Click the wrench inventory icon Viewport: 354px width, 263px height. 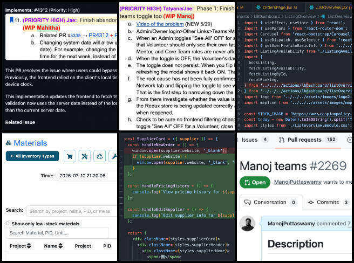(113, 156)
